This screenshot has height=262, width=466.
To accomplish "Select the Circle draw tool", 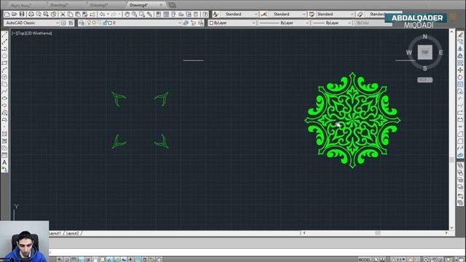I will [x=4, y=77].
